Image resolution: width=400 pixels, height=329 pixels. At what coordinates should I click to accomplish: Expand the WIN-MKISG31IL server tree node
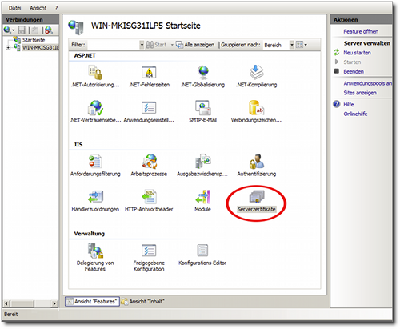coord(8,48)
